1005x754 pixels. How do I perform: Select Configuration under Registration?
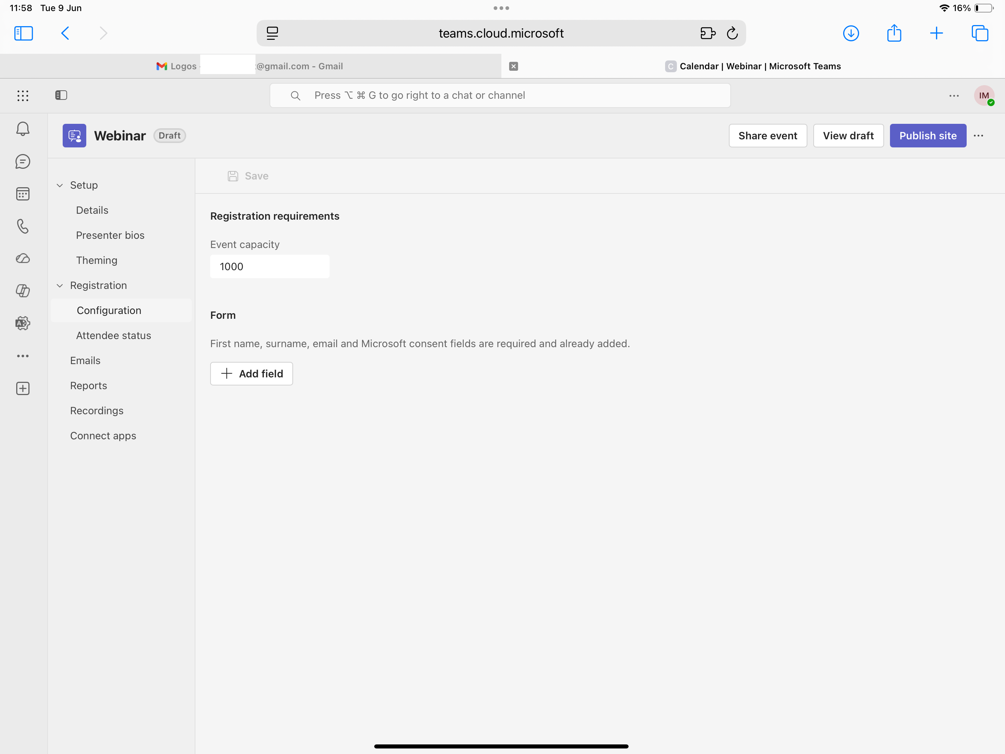click(x=121, y=310)
